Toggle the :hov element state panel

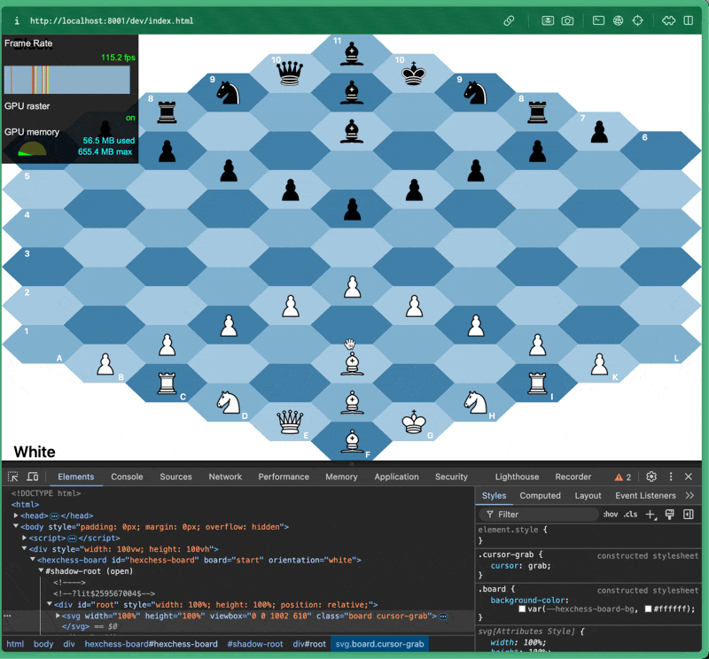[611, 515]
